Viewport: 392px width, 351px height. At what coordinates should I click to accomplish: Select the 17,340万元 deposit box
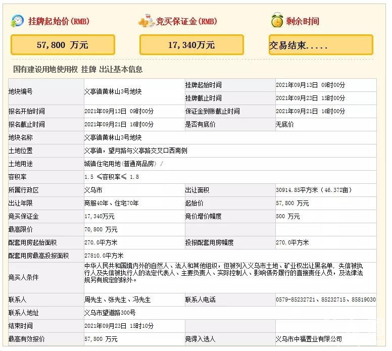191,45
